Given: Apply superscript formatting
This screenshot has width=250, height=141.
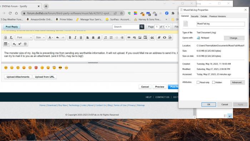Looking at the screenshot, I should pos(20,44).
